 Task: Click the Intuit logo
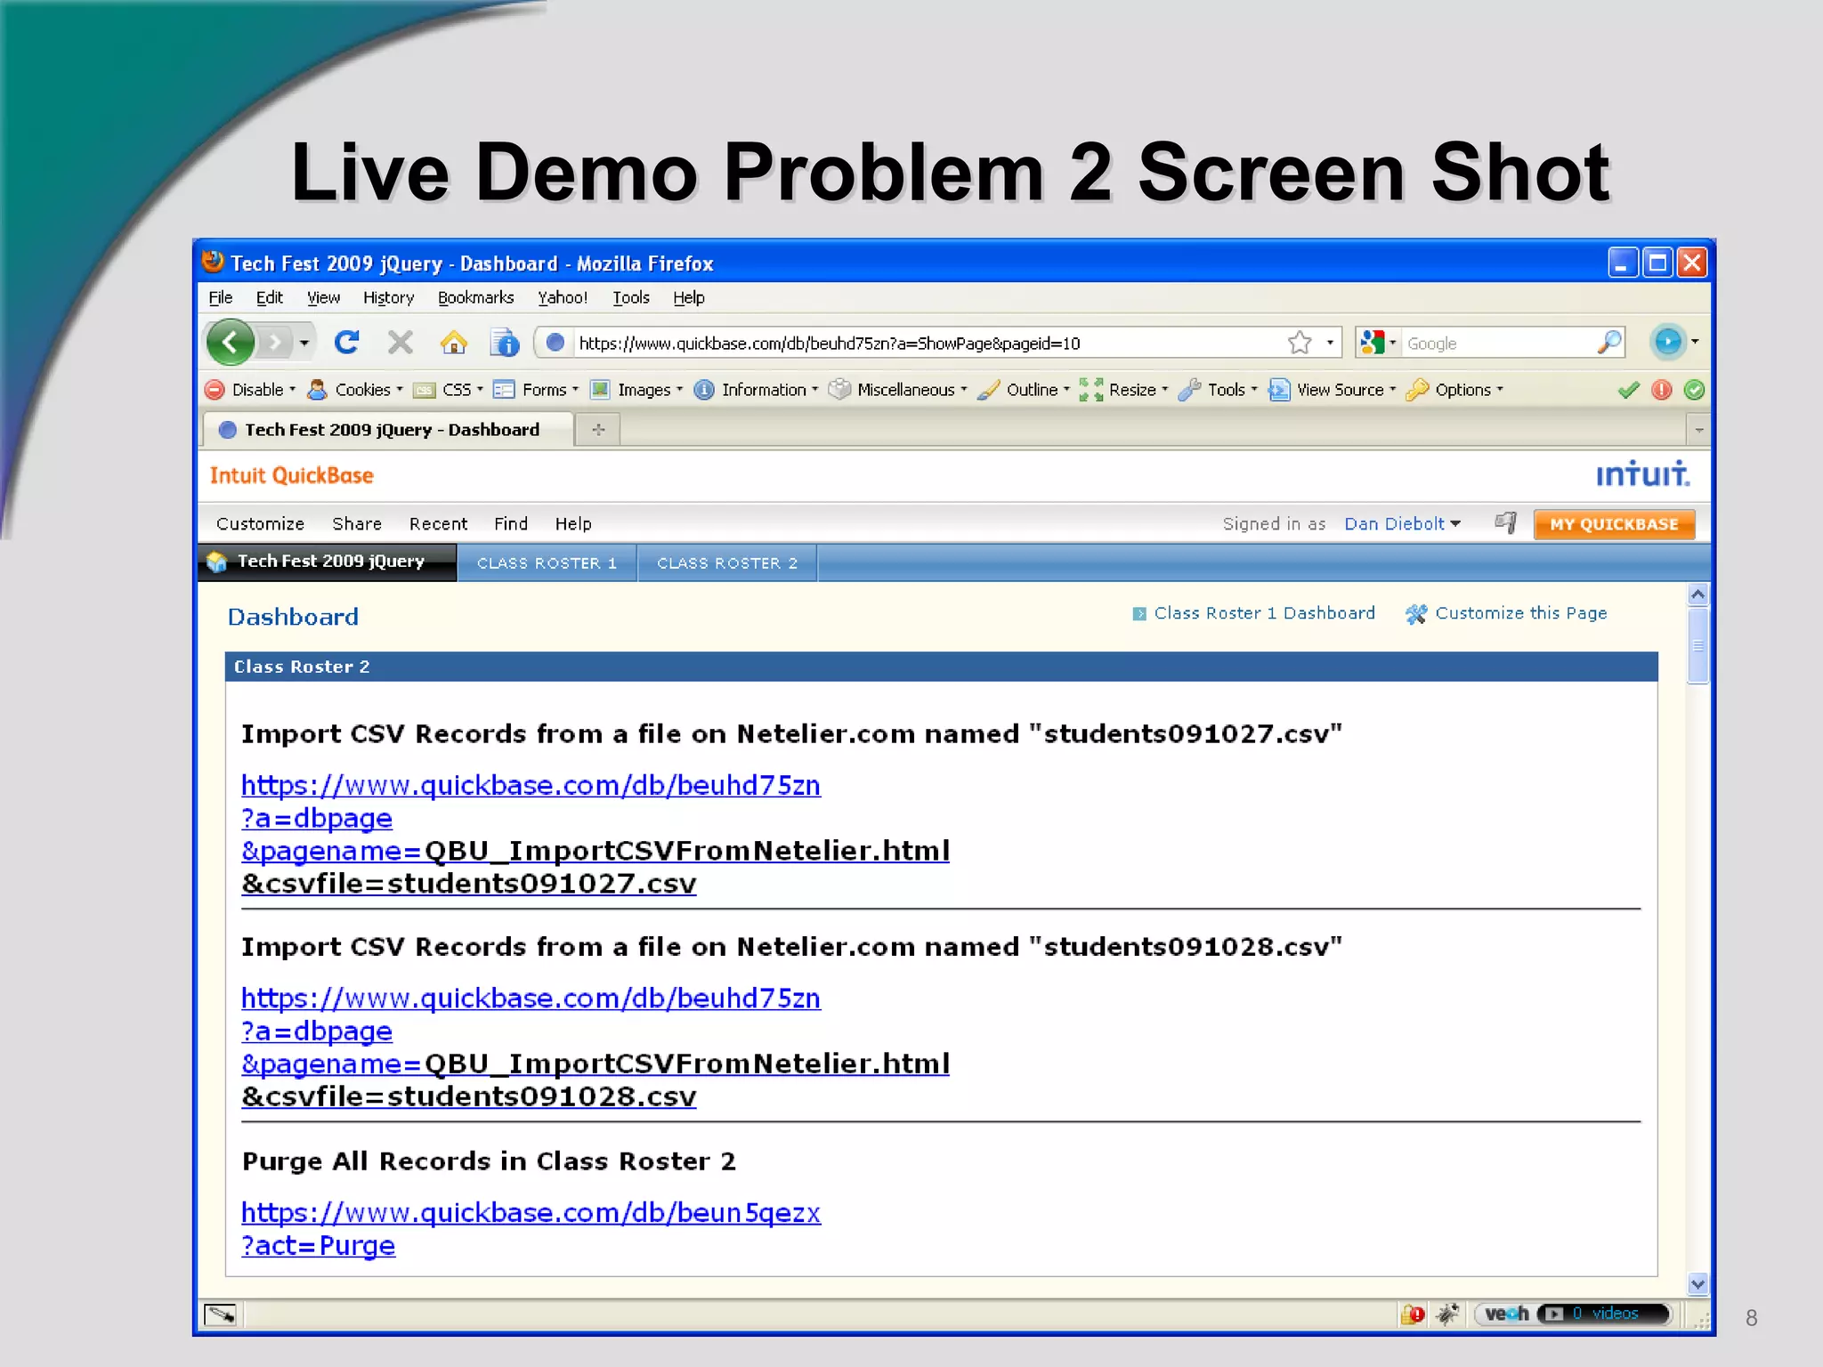[1642, 473]
